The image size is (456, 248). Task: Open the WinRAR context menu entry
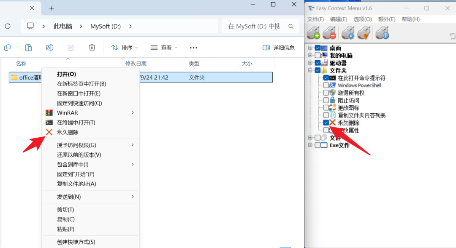(x=91, y=113)
